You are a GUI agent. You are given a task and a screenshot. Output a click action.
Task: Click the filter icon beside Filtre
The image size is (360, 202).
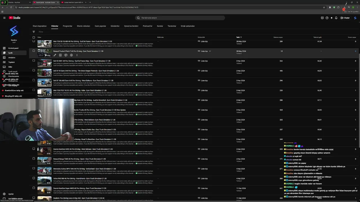tap(34, 32)
